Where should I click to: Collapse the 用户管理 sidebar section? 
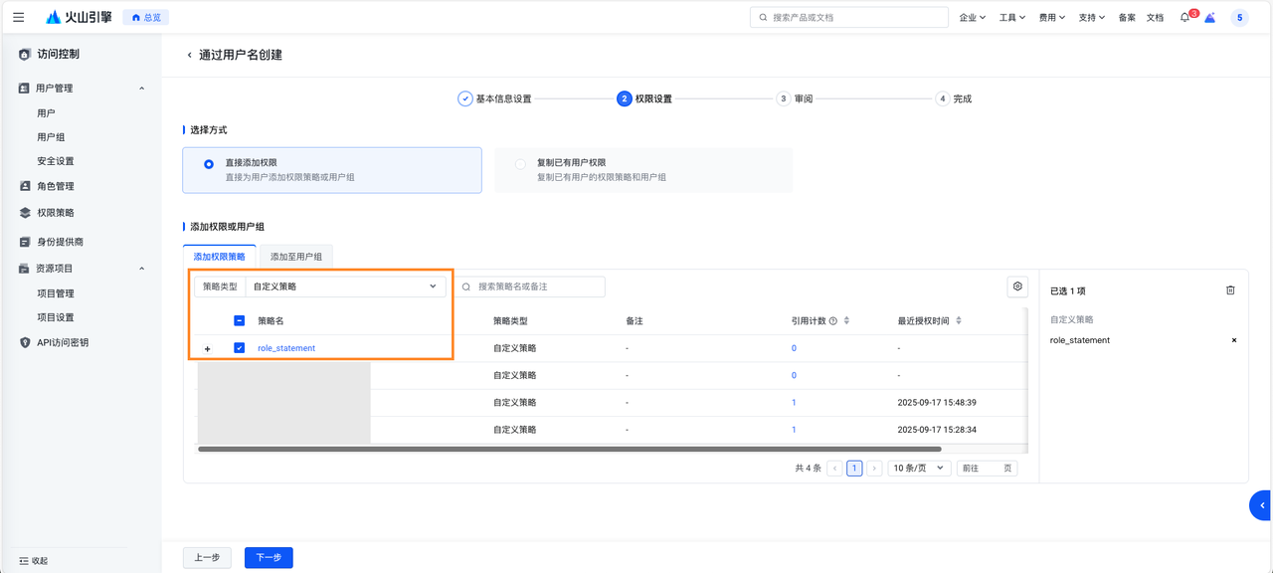[x=141, y=89]
